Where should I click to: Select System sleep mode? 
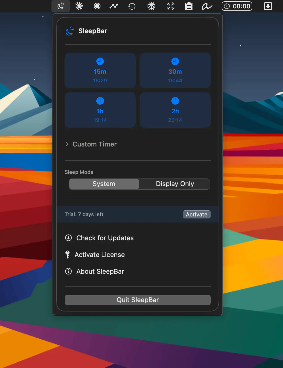[104, 184]
